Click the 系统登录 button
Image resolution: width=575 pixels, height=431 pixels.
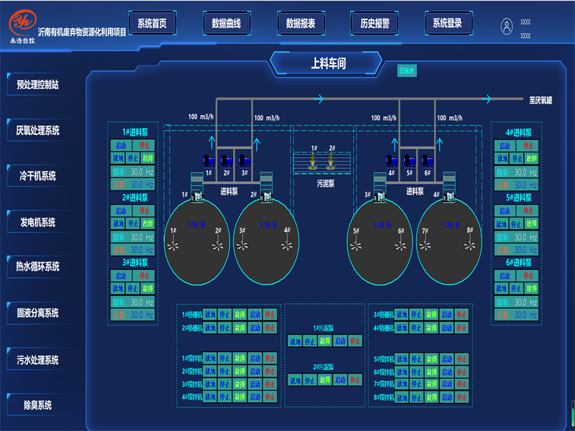(447, 23)
